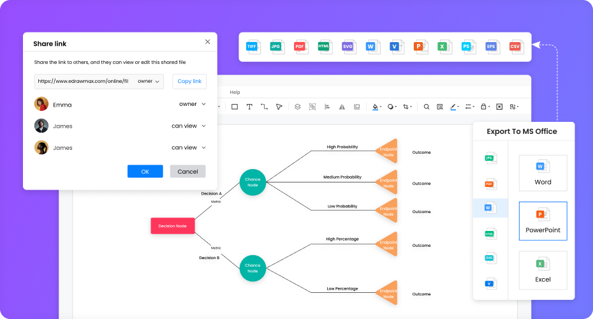Open the crop tool dropdown

tap(407, 107)
